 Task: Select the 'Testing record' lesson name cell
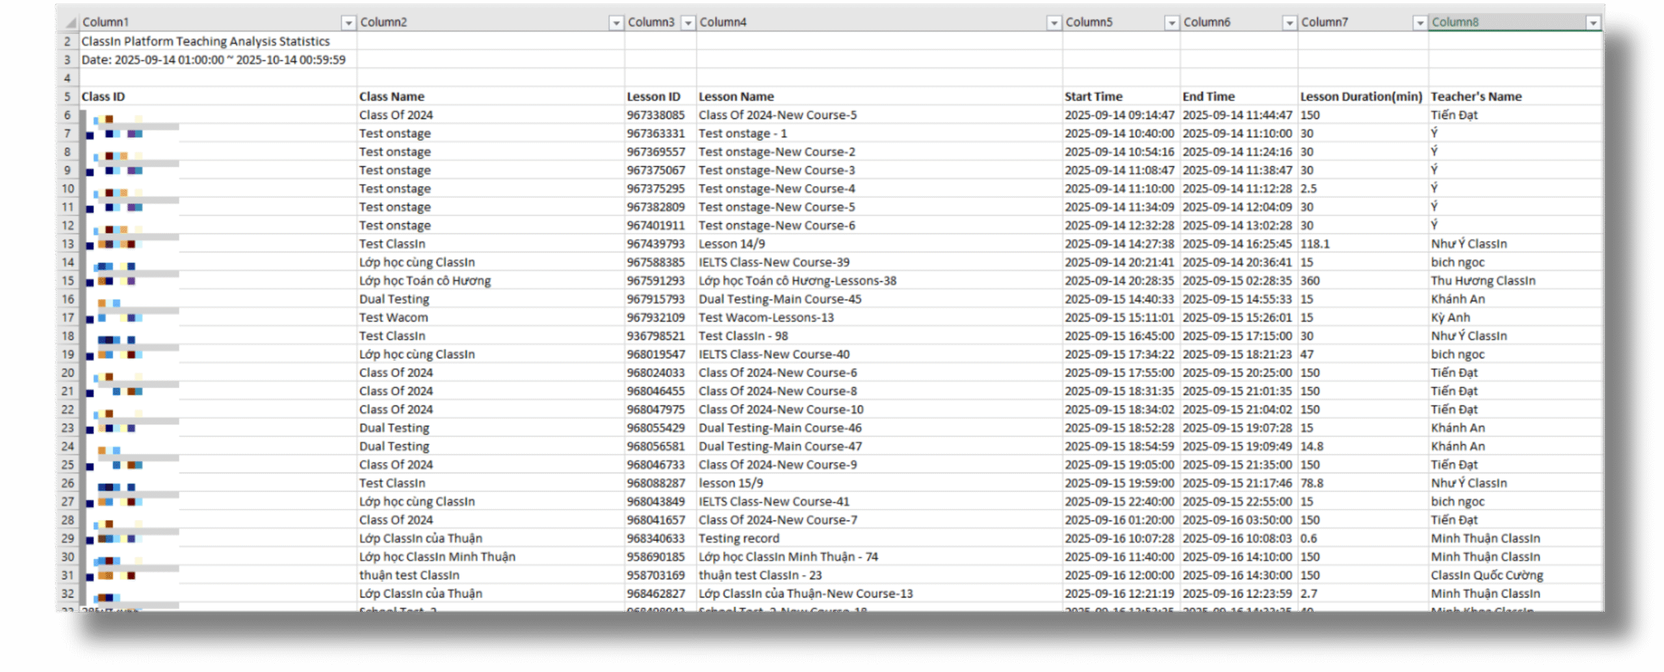(738, 538)
